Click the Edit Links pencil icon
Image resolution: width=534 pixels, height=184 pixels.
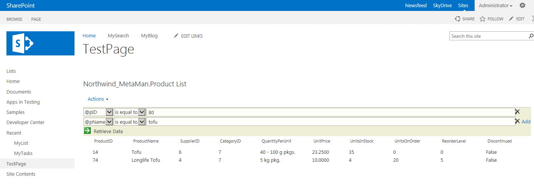click(176, 36)
